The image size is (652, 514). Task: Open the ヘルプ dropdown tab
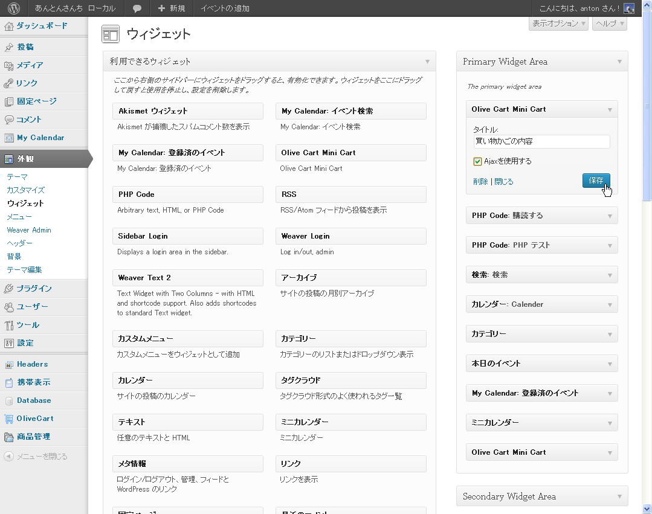click(x=610, y=24)
